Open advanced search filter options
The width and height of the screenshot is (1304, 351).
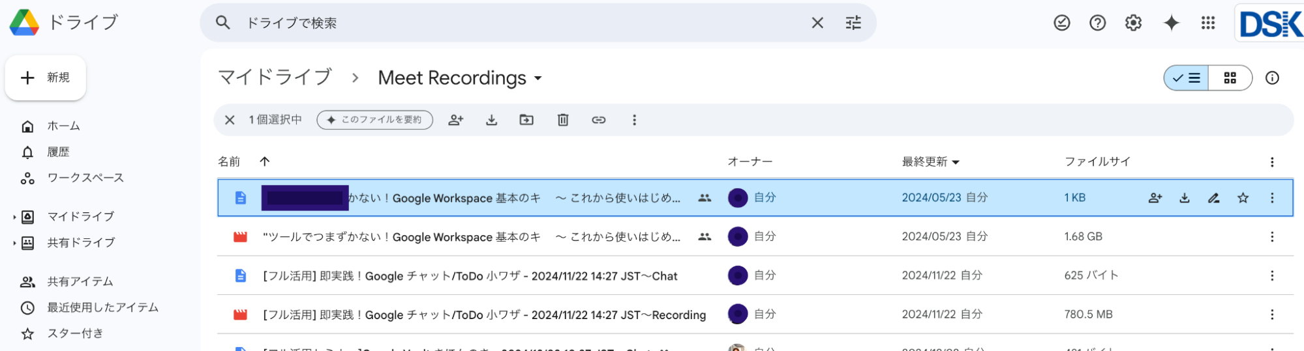point(853,23)
